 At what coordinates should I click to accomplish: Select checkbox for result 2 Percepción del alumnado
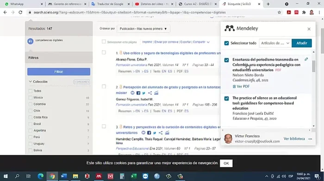point(104,87)
